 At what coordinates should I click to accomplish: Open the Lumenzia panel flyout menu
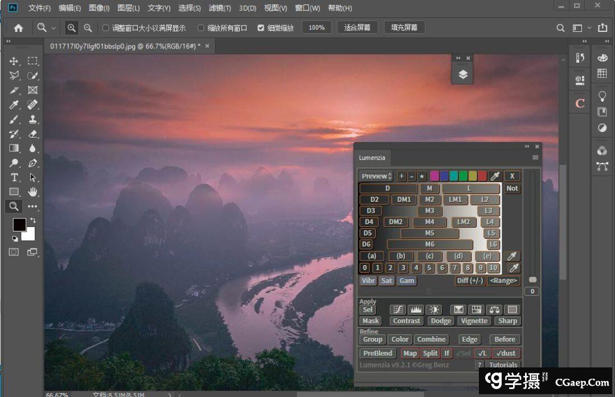[x=535, y=158]
